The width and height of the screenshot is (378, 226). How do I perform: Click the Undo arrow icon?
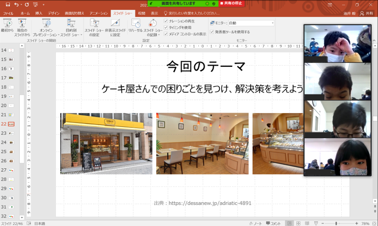coord(16,4)
